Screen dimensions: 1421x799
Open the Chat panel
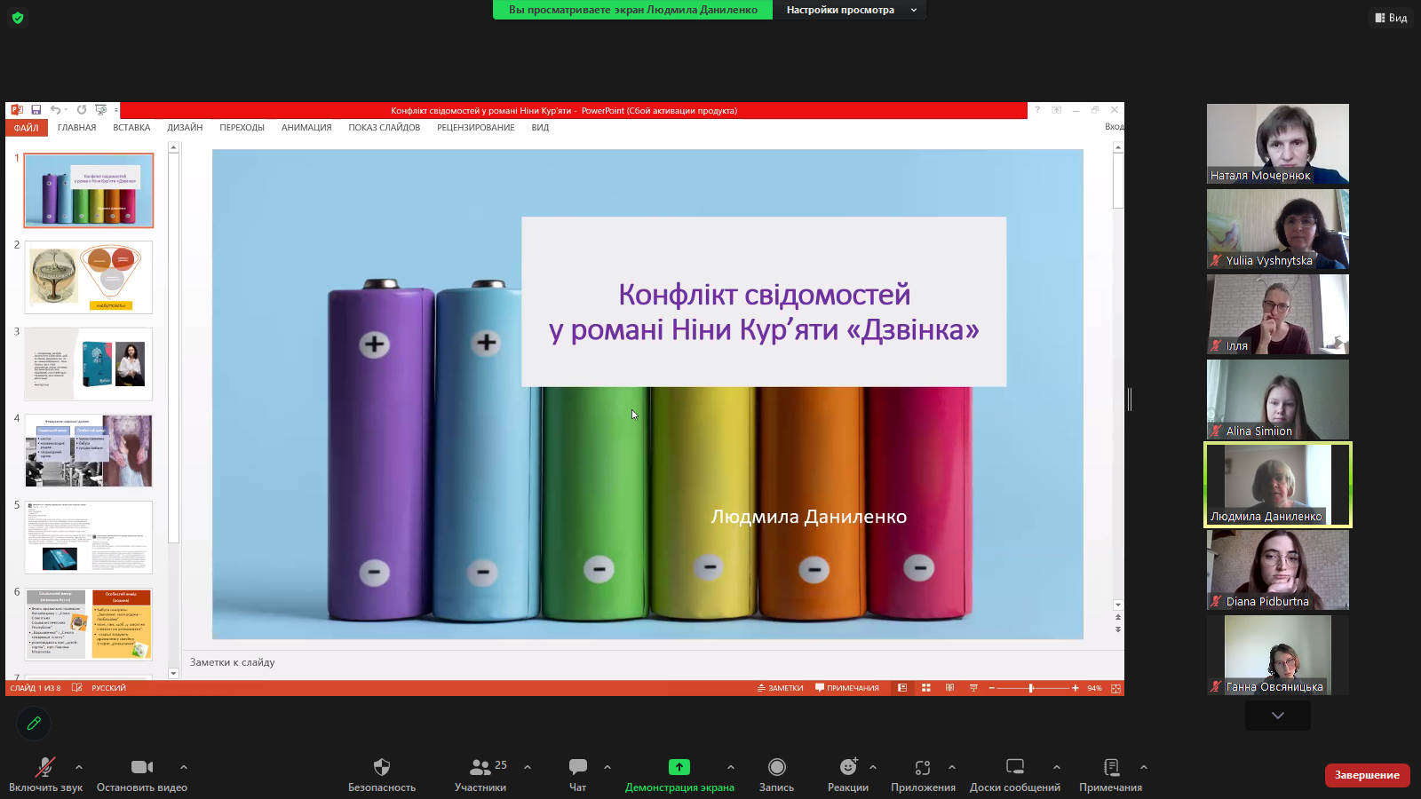pos(577,767)
